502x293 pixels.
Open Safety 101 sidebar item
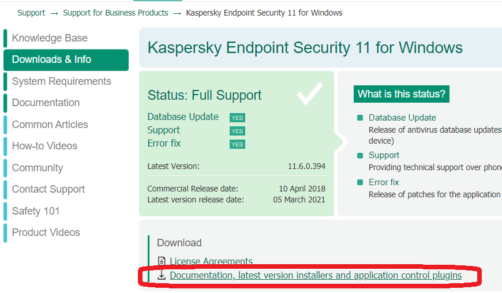point(35,211)
